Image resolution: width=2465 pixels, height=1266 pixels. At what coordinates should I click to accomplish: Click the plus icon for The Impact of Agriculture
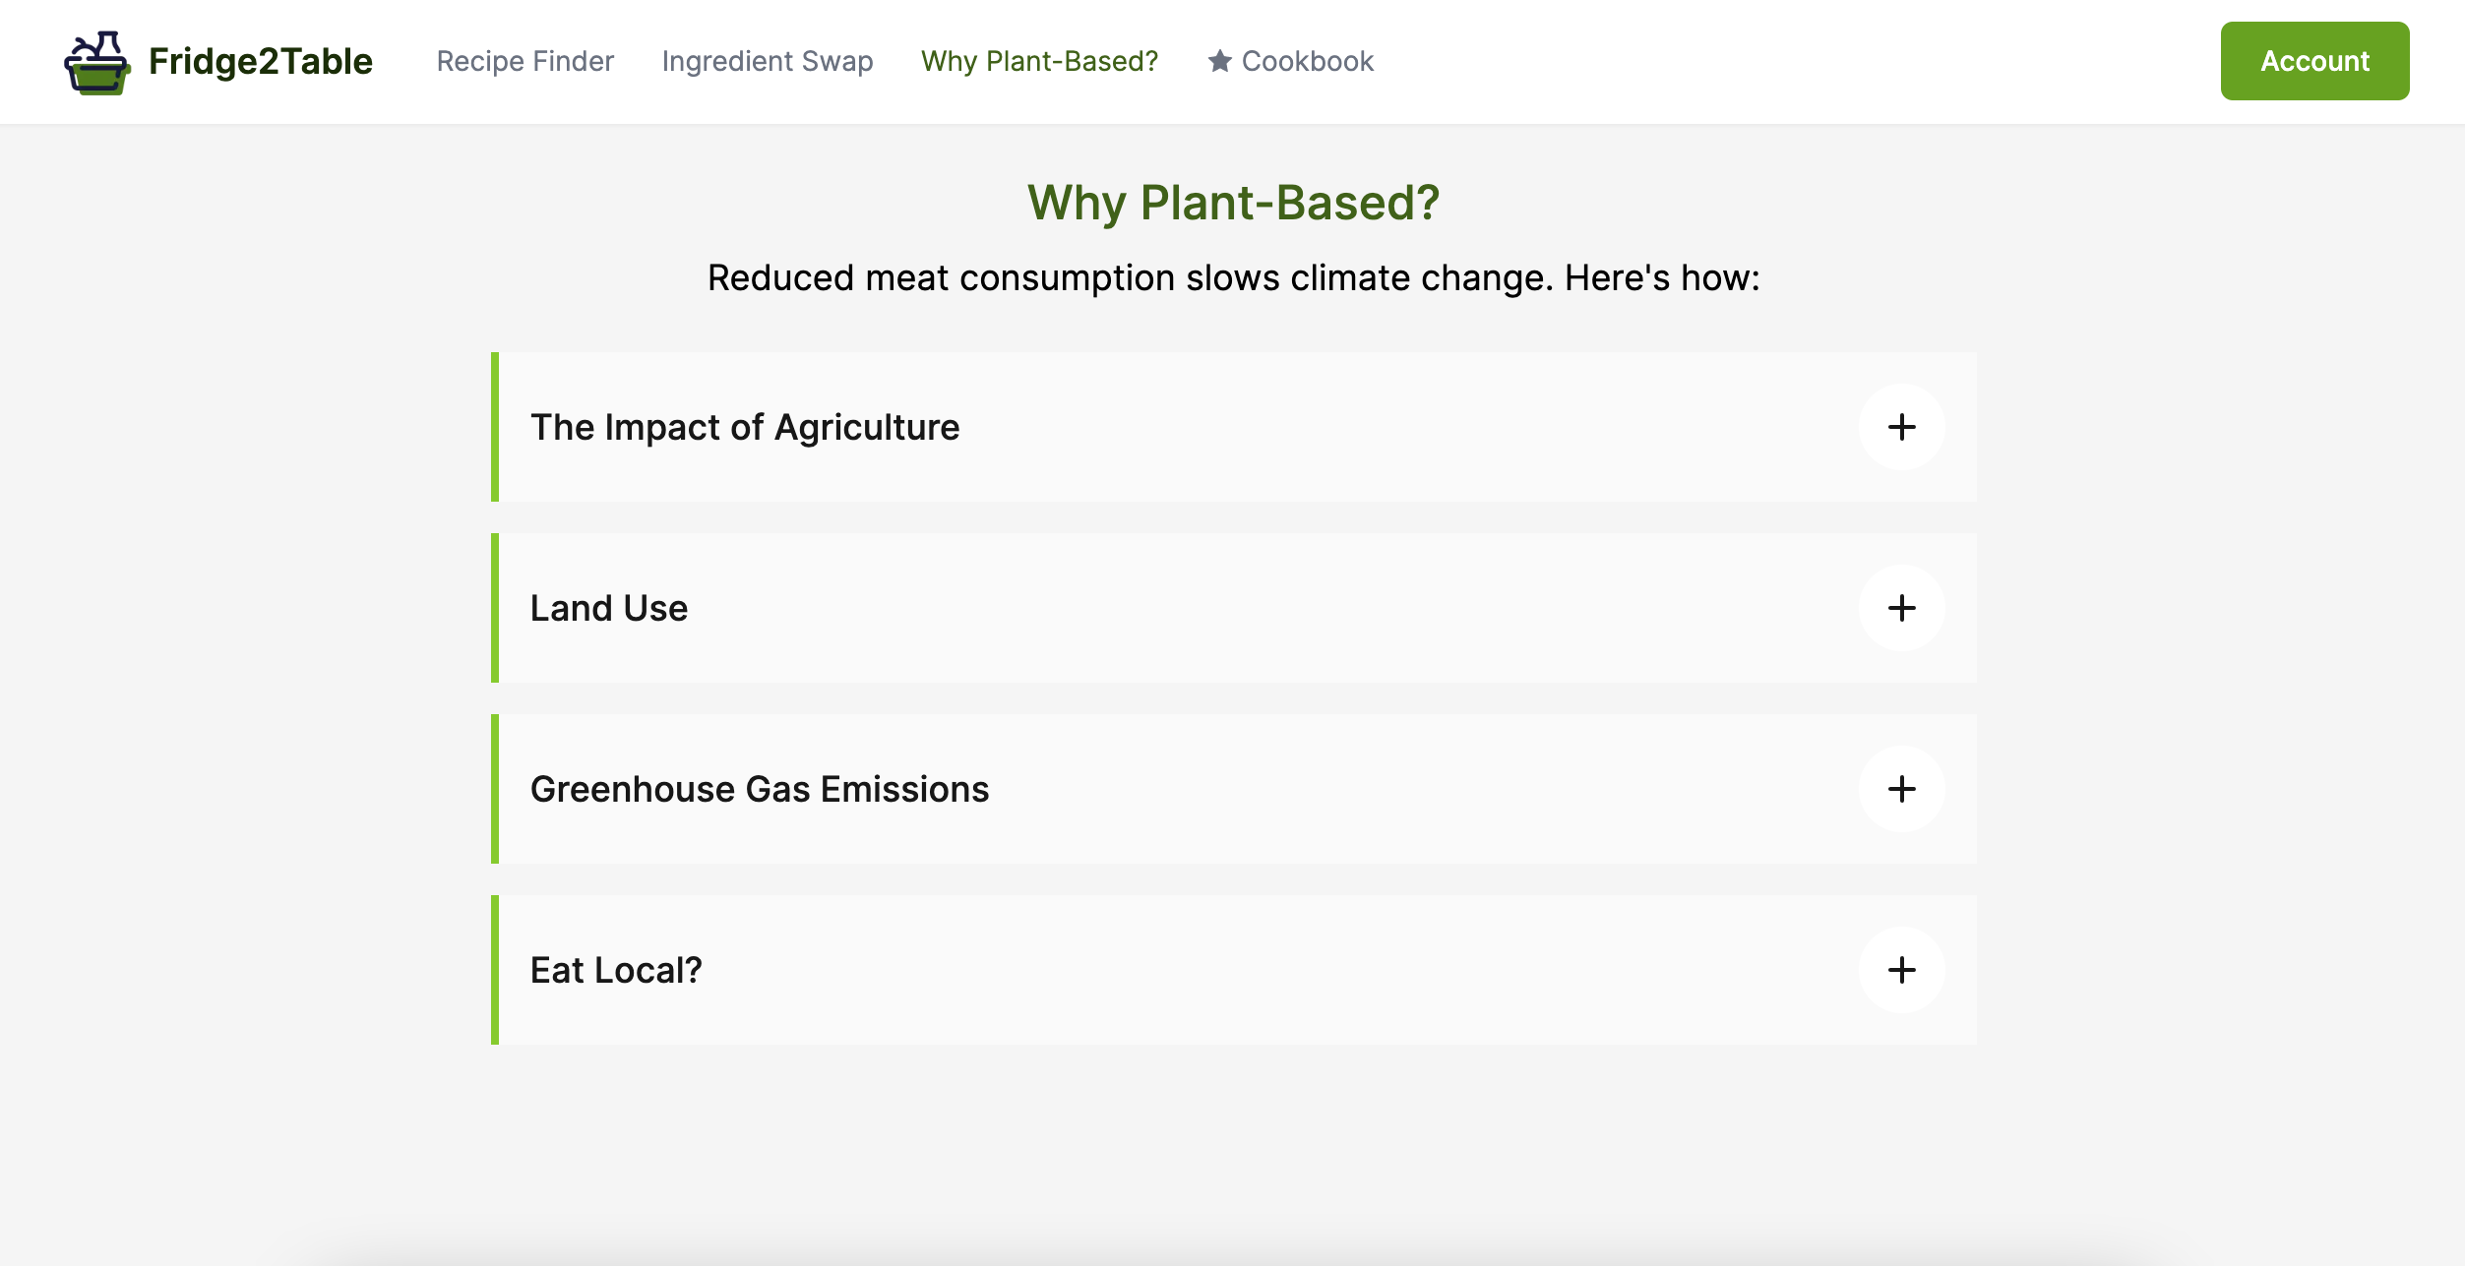[1901, 427]
